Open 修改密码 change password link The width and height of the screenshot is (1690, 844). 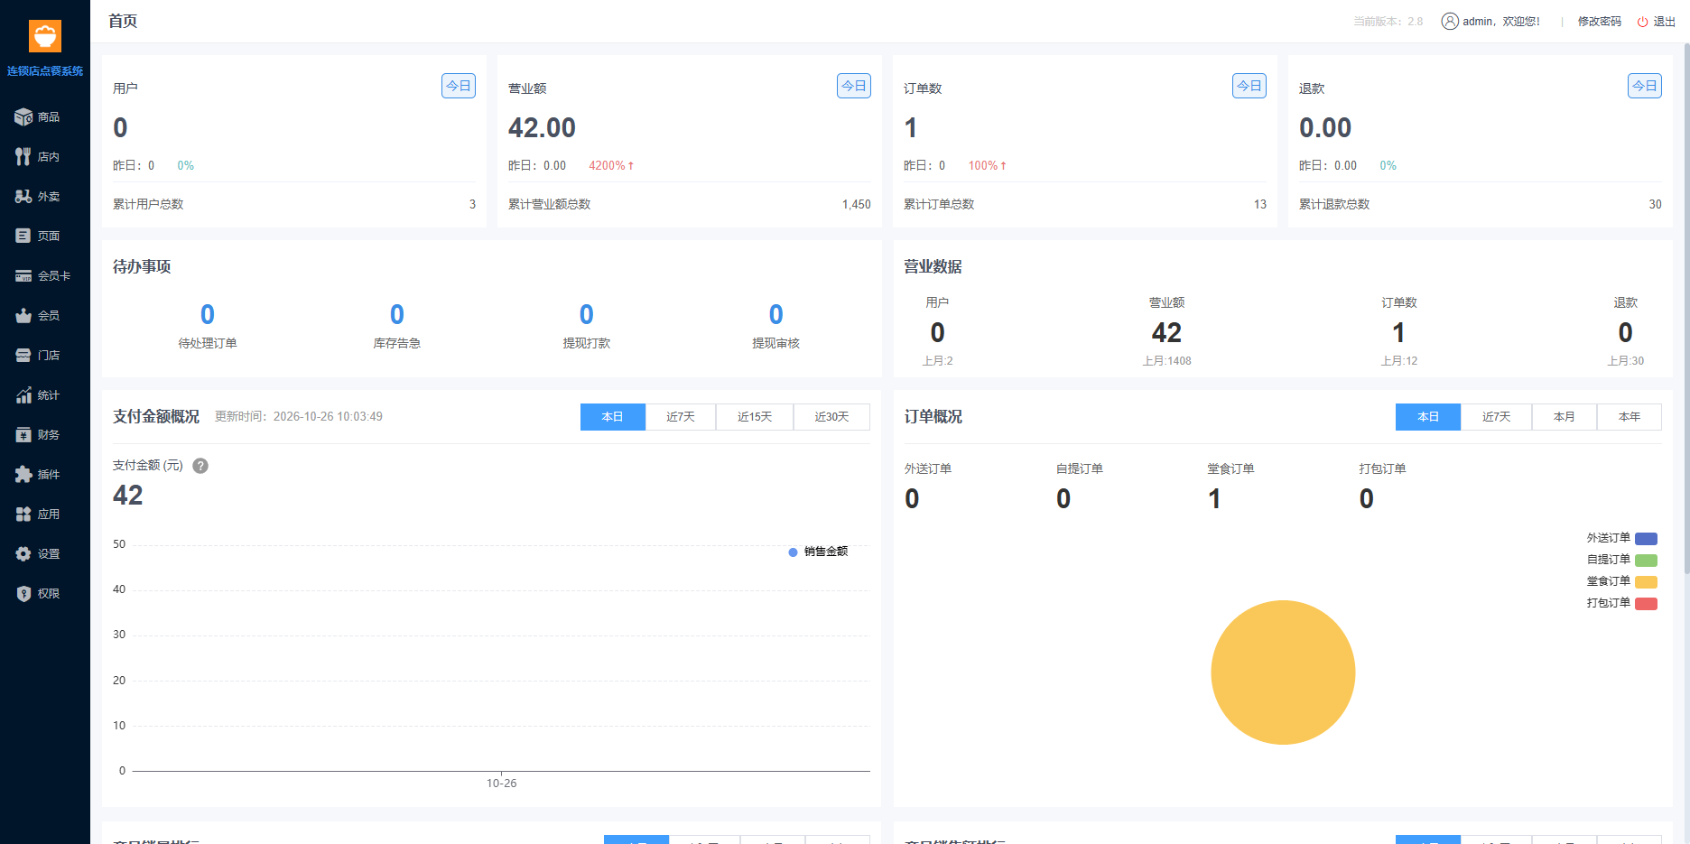[1600, 22]
